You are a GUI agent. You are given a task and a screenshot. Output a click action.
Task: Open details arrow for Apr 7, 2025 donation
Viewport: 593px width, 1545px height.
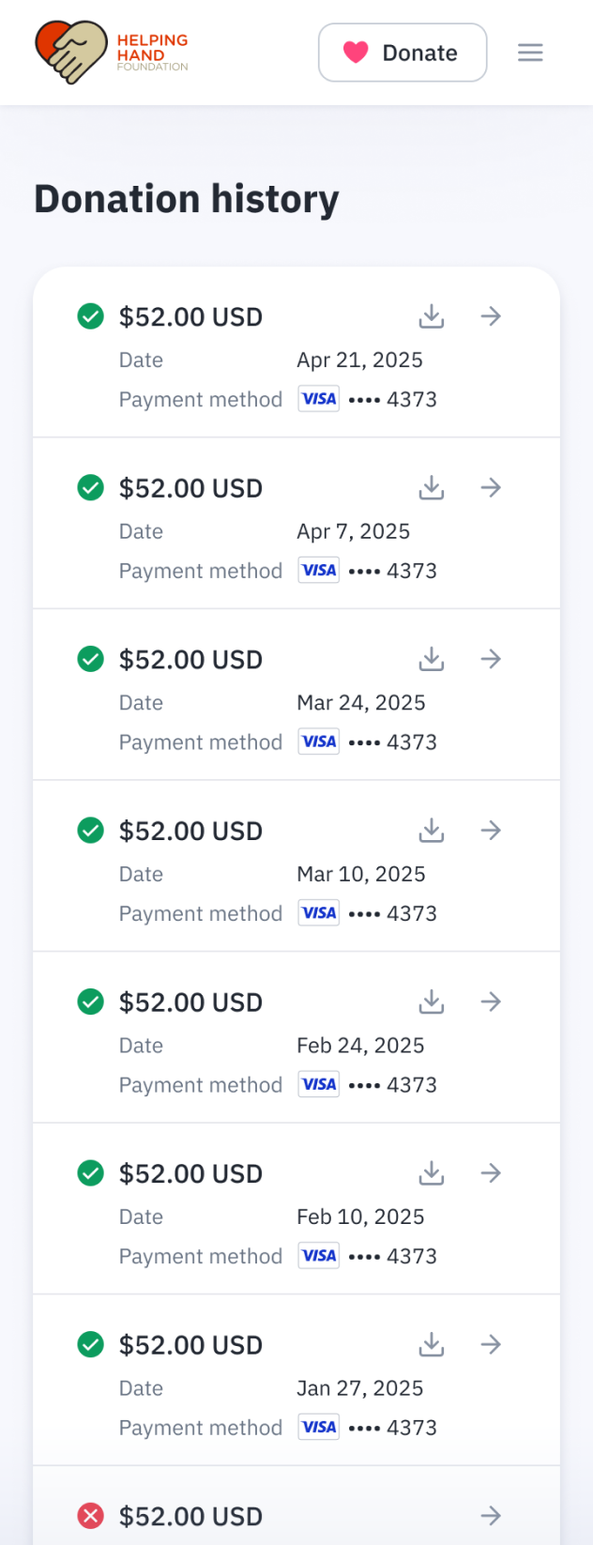491,487
